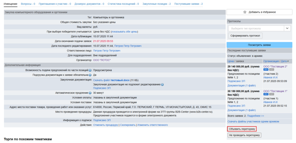Select the delivery address text starting 614000, Россия
The image size is (296, 143).
[152, 107]
